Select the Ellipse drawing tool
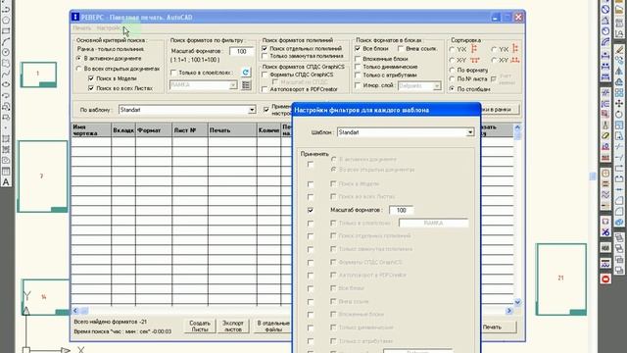 pyautogui.click(x=6, y=84)
